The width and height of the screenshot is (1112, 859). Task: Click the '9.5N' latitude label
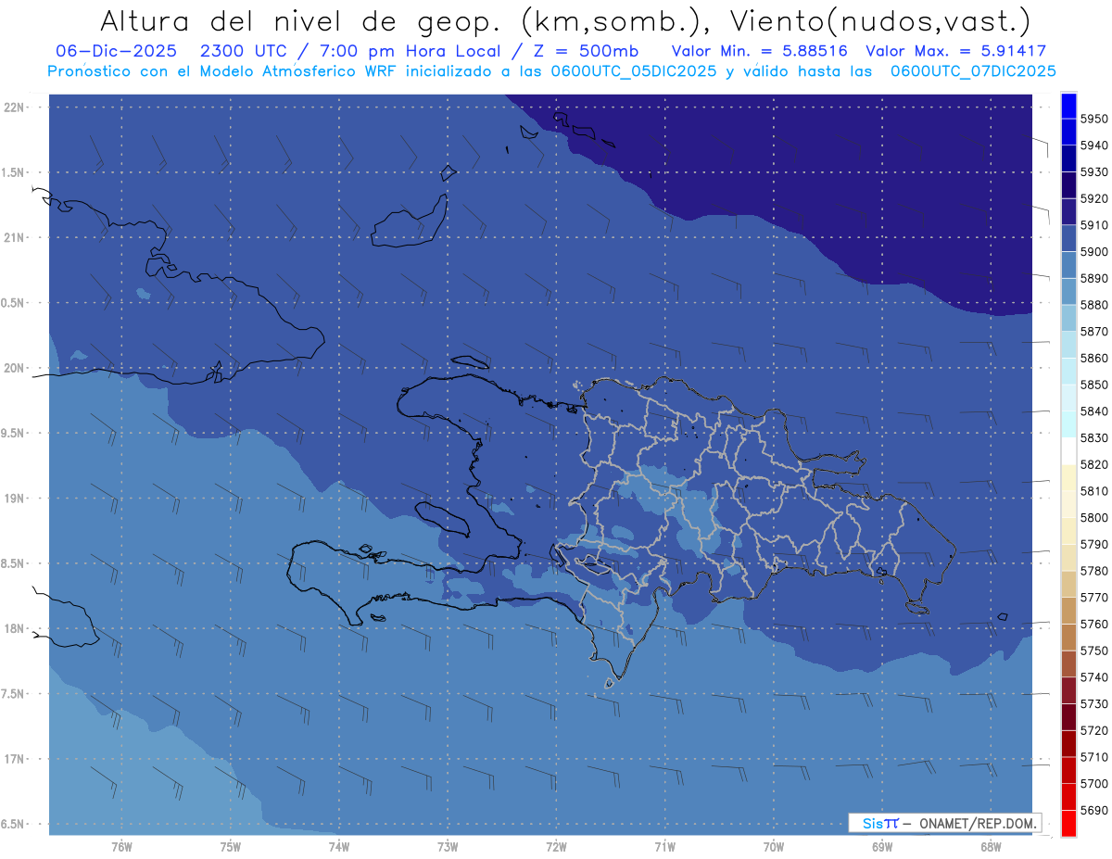(x=13, y=434)
